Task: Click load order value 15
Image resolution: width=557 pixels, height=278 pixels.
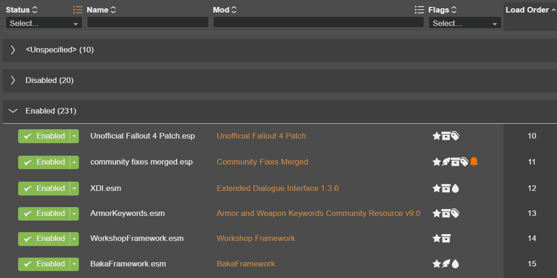Action: (532, 264)
